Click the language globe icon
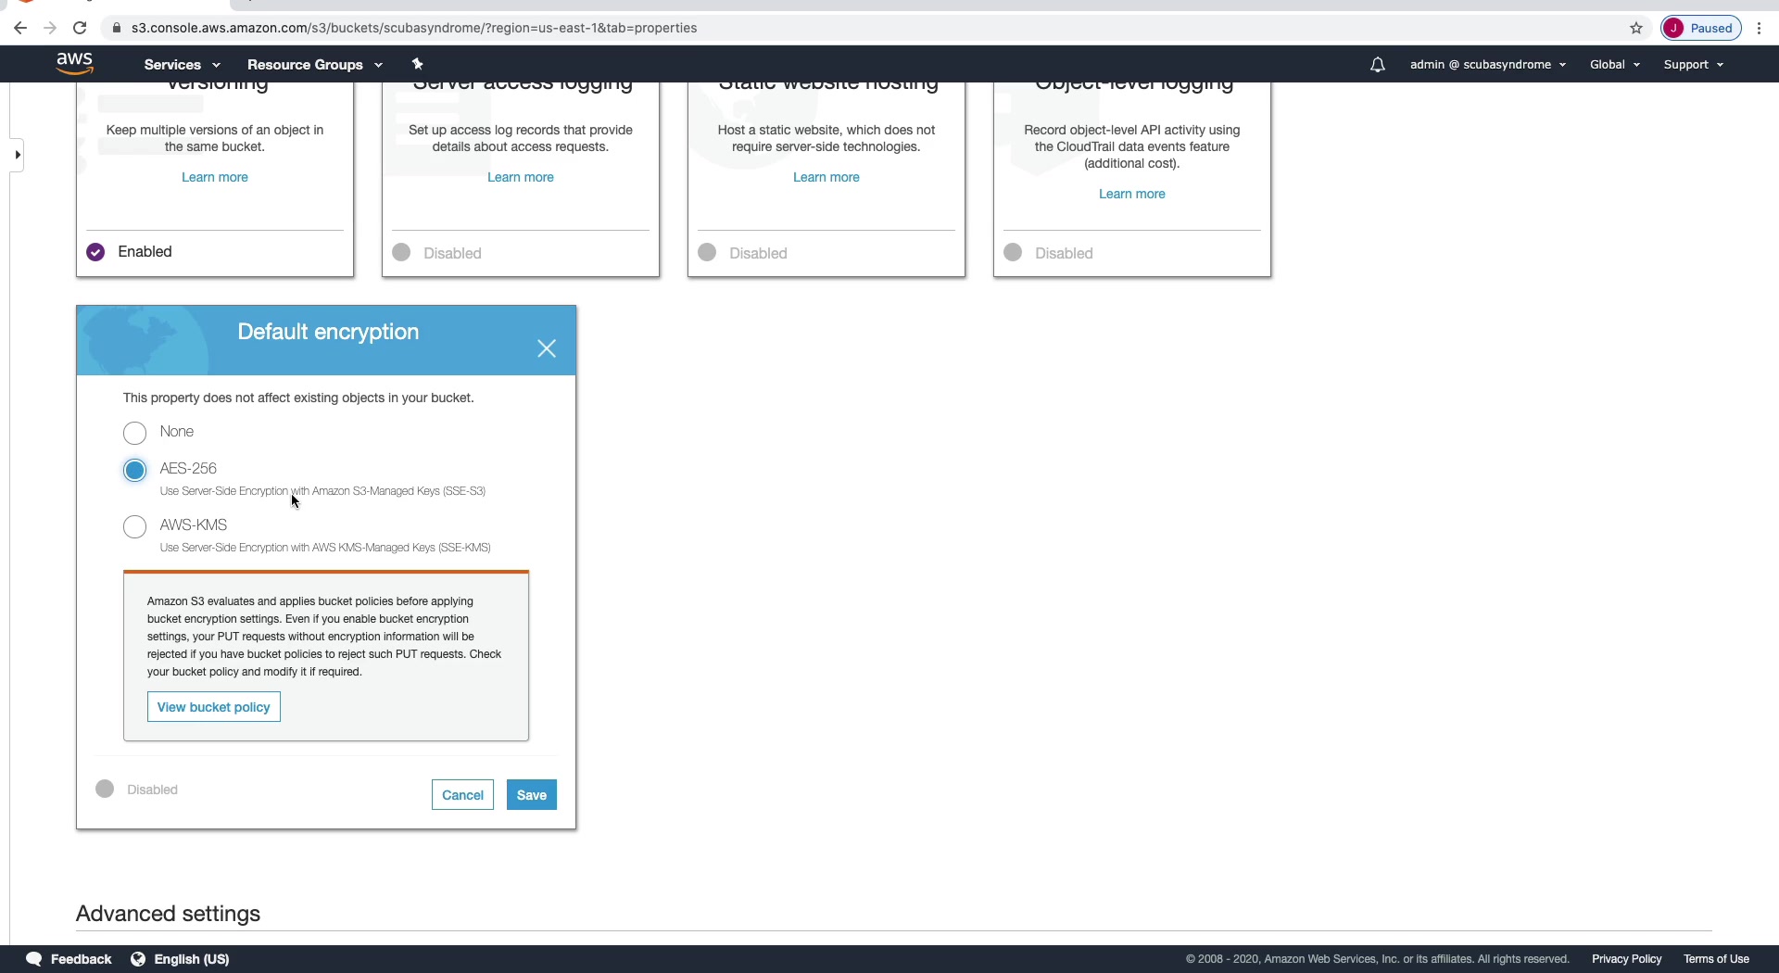The height and width of the screenshot is (973, 1779). click(x=138, y=959)
